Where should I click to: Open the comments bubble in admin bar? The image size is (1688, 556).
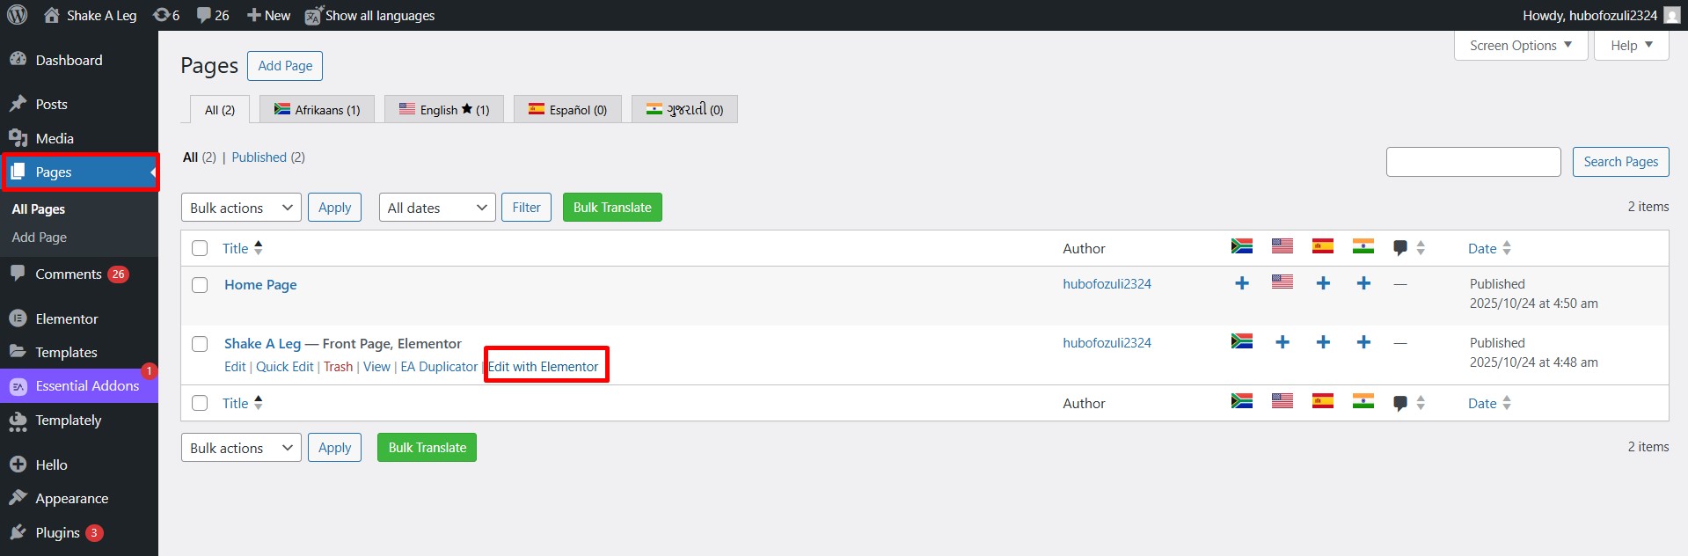click(x=212, y=15)
